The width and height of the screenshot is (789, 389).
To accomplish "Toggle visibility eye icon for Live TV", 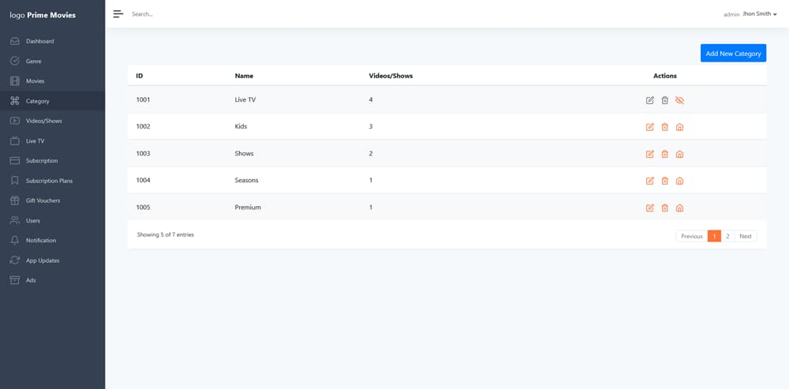I will pyautogui.click(x=679, y=100).
